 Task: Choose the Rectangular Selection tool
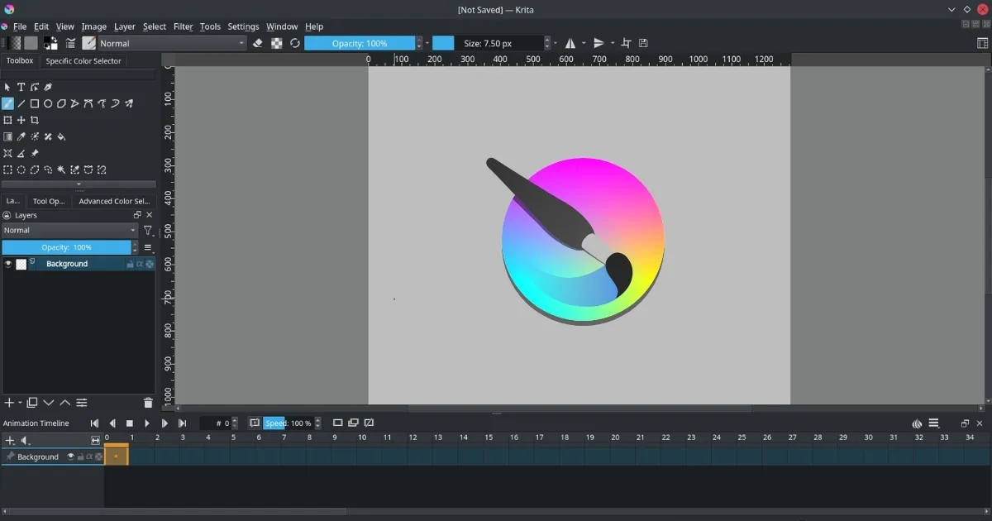pyautogui.click(x=7, y=170)
